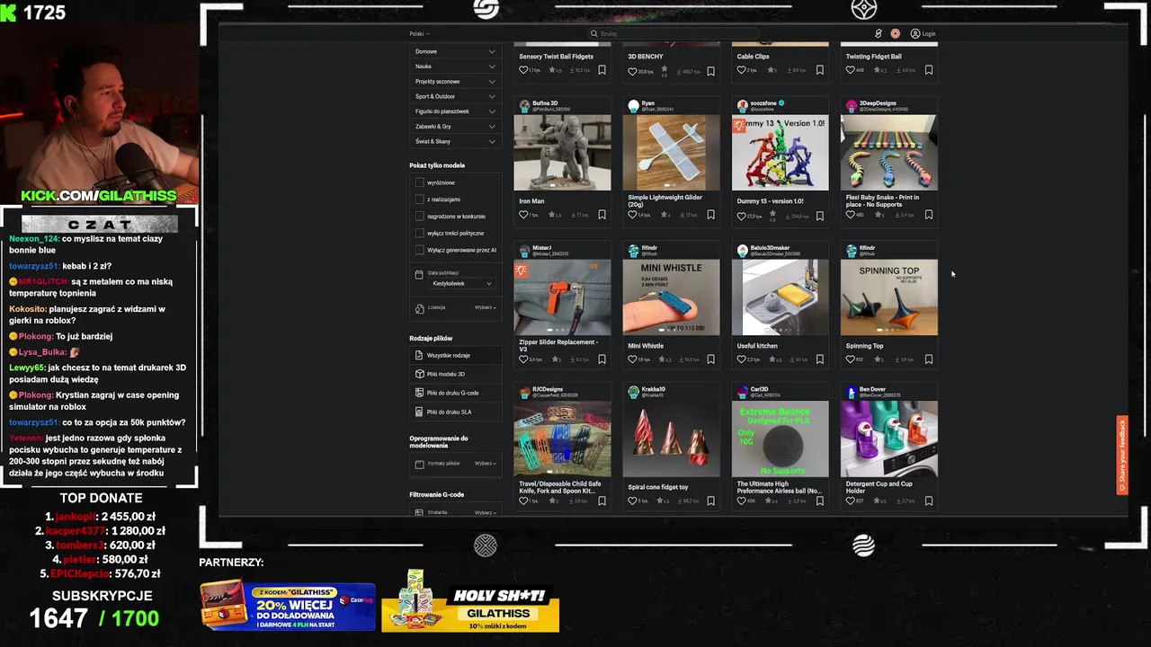This screenshot has width=1151, height=647.
Task: Bookmark the Flexi Baby Snake model
Action: pos(929,215)
